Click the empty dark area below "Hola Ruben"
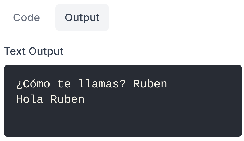This screenshot has height=141, width=244. pyautogui.click(x=123, y=121)
